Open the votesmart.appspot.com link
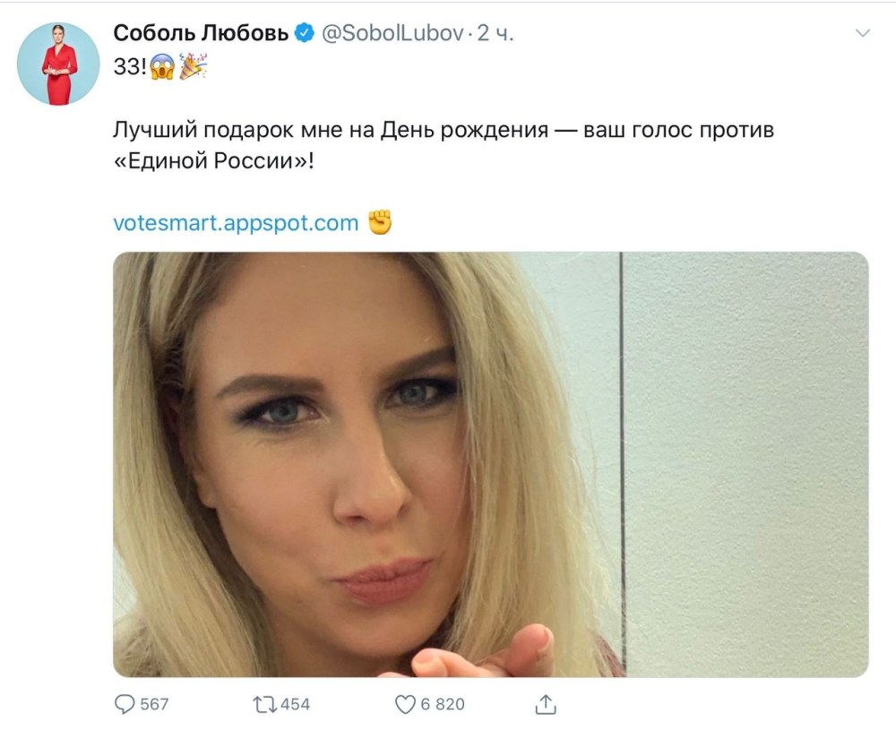 click(x=236, y=223)
